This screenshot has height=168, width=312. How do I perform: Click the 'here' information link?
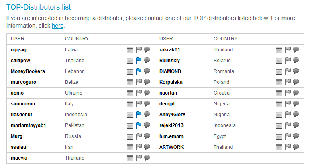[x=57, y=26]
